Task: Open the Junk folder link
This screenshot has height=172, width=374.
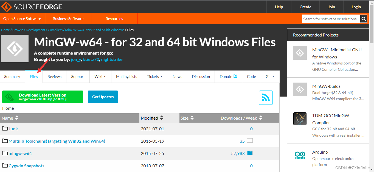Action: tap(13, 129)
